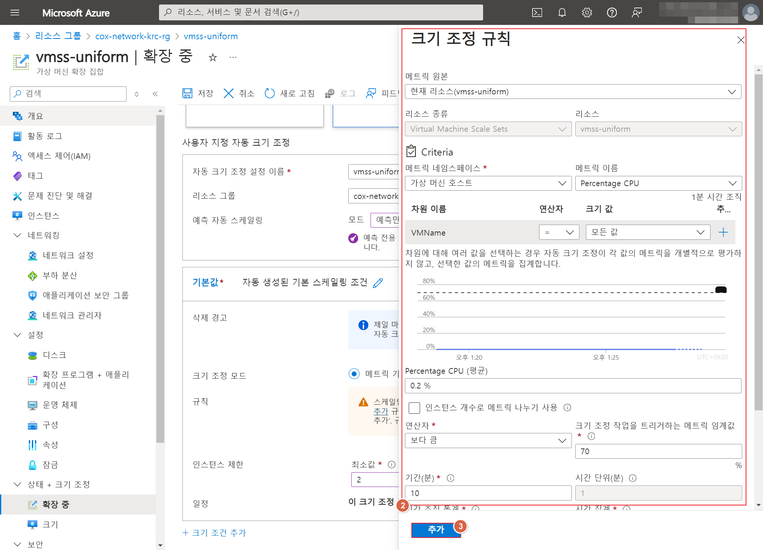Show info for metric threshold field
This screenshot has height=550, width=763.
click(592, 436)
